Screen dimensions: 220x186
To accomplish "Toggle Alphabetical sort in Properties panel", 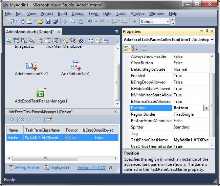I will coord(135,48).
